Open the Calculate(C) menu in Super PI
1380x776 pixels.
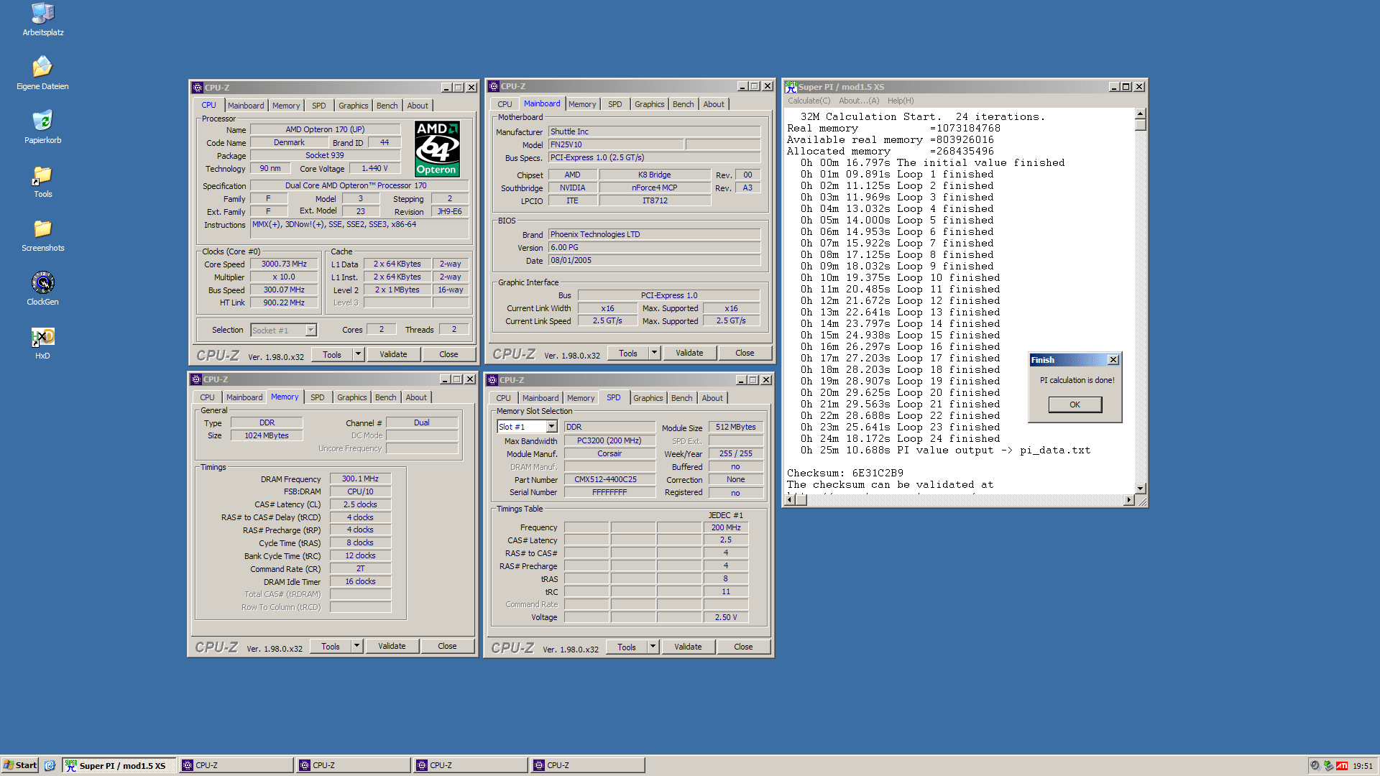(x=809, y=101)
